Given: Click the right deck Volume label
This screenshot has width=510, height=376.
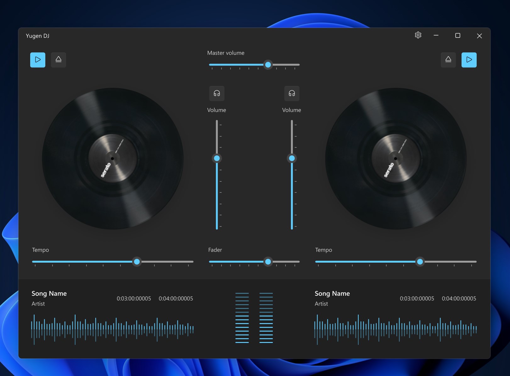Looking at the screenshot, I should coord(292,110).
